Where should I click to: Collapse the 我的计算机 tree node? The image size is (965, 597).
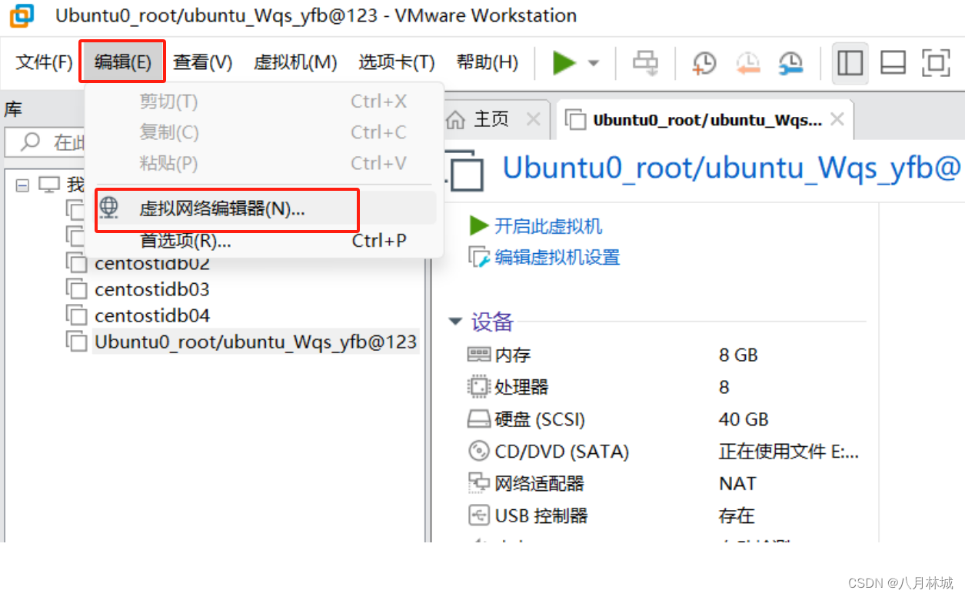pos(22,185)
